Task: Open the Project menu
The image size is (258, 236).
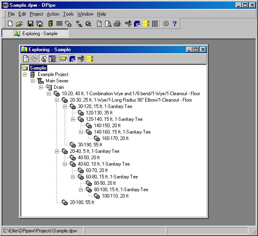Action: (36, 14)
